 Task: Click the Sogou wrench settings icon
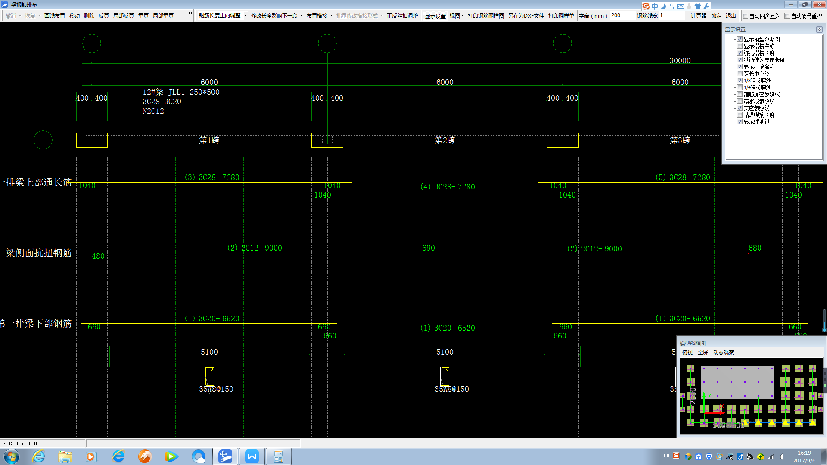pyautogui.click(x=706, y=6)
